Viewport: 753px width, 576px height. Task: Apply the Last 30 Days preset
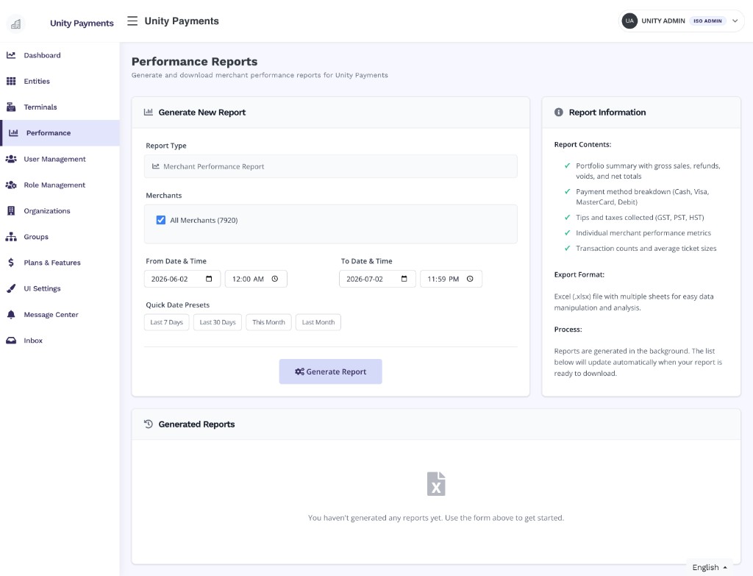click(218, 322)
